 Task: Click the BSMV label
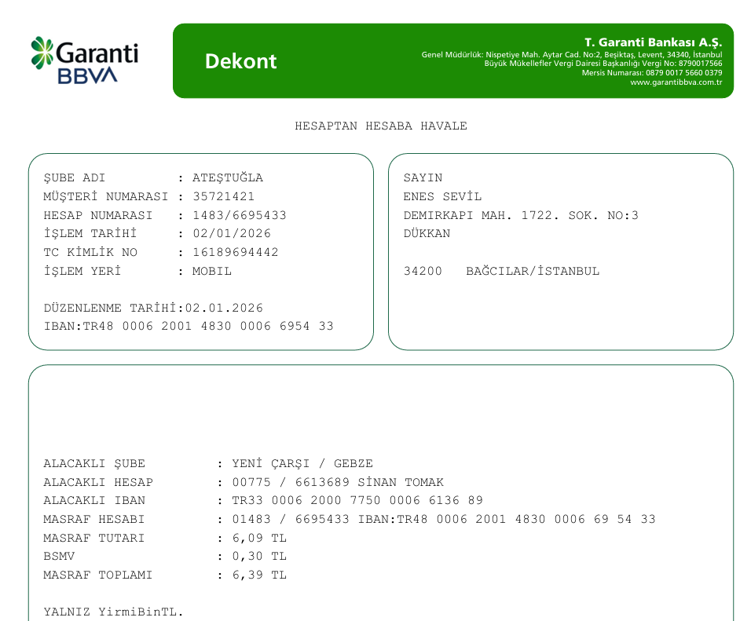pyautogui.click(x=59, y=557)
